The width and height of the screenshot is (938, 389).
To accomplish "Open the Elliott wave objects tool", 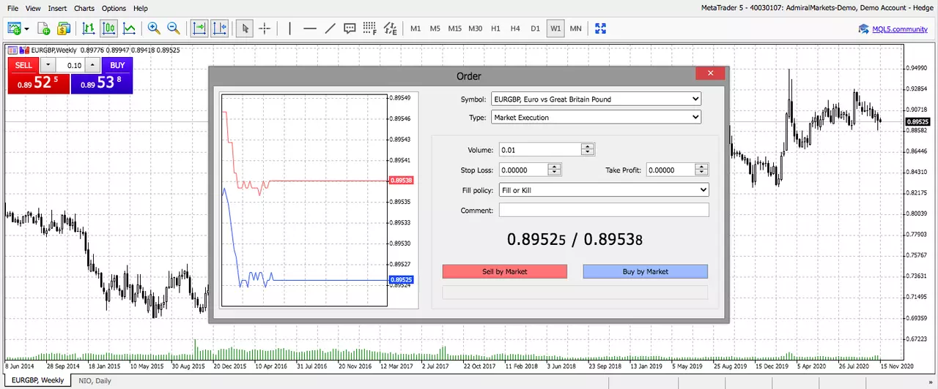I will pyautogui.click(x=390, y=29).
